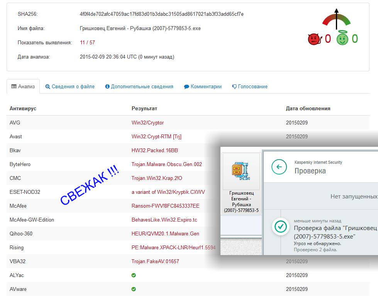This screenshot has height=299, width=378.
Task: Click the ALYac update date 20150209
Action: coord(297,275)
